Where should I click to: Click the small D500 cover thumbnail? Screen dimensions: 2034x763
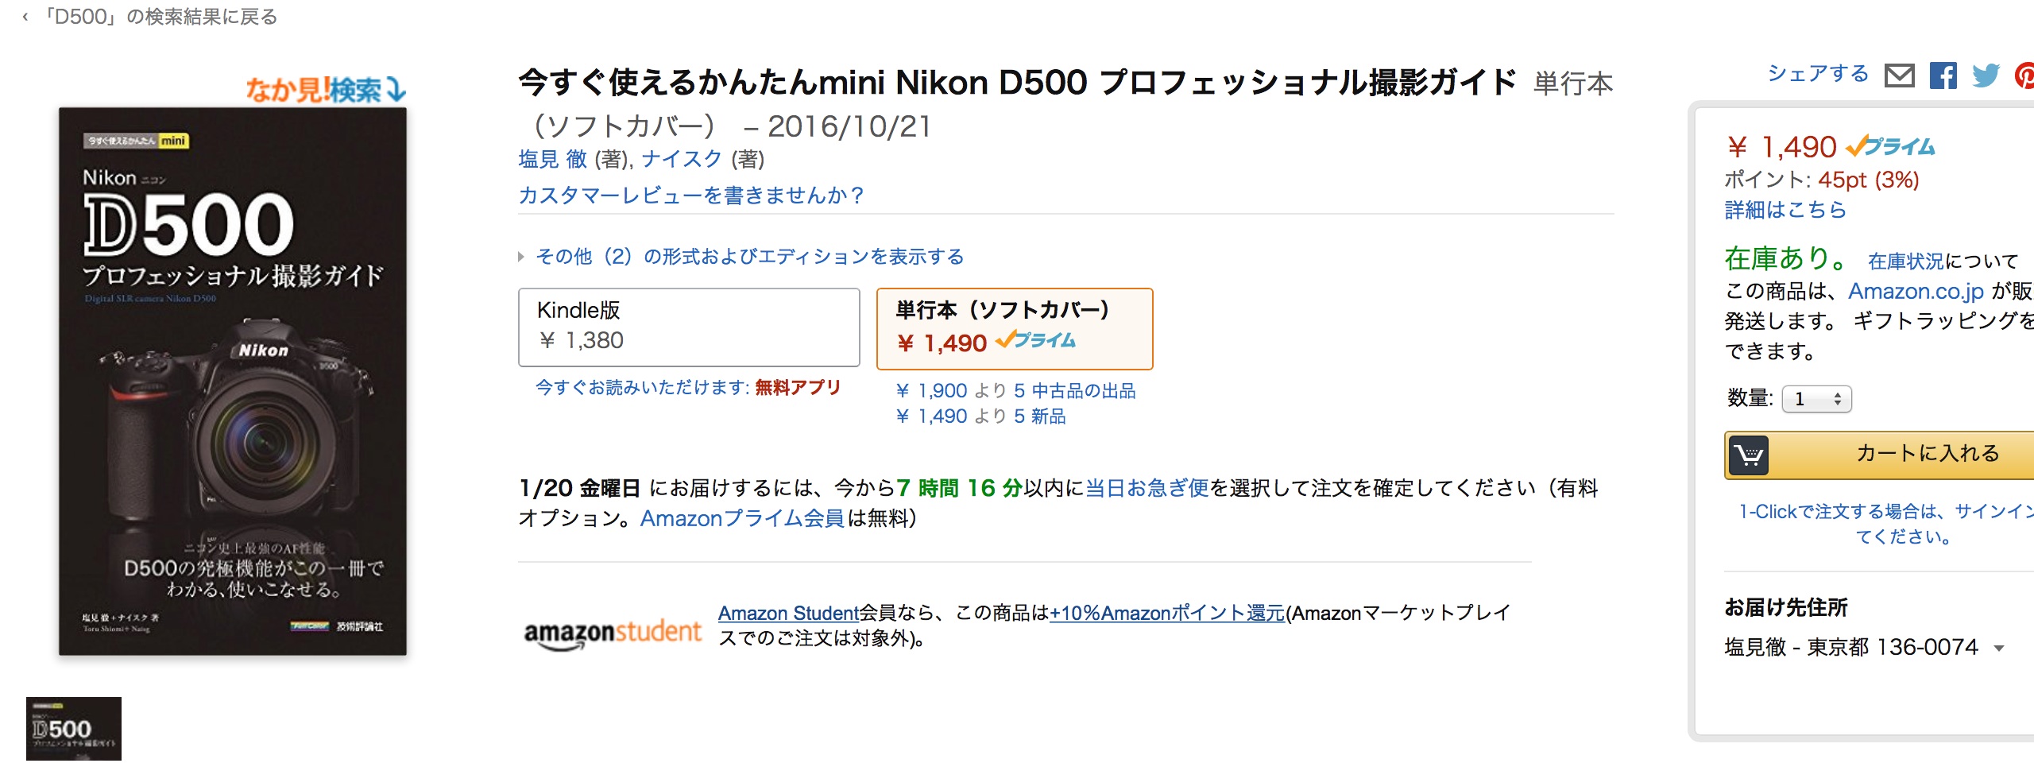click(x=74, y=729)
